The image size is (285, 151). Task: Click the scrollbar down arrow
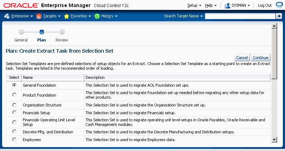[x=274, y=140]
